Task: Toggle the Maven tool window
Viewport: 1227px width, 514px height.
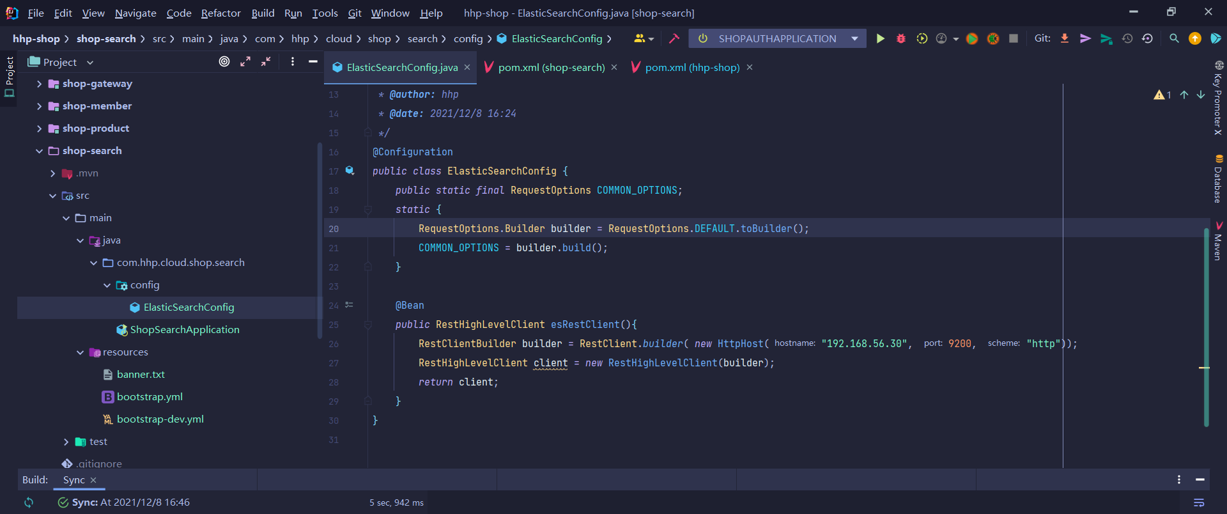Action: tap(1218, 241)
